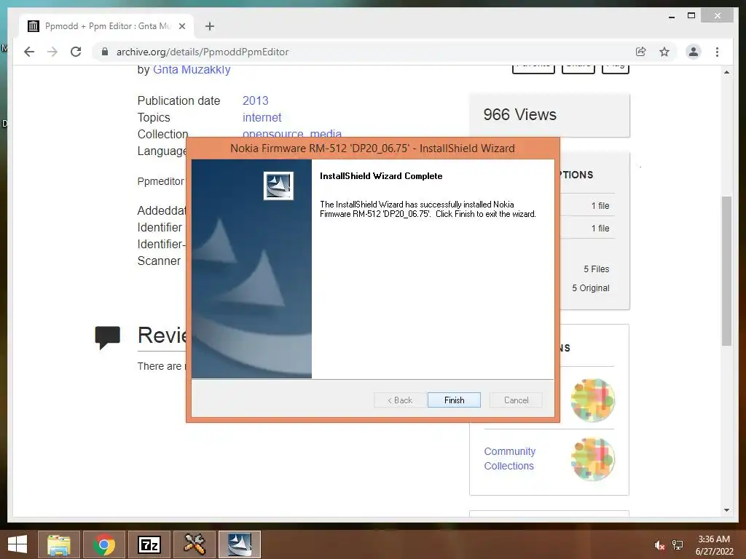Screen dimensions: 746x559
Task: Click the 966 Views counter
Action: point(519,114)
